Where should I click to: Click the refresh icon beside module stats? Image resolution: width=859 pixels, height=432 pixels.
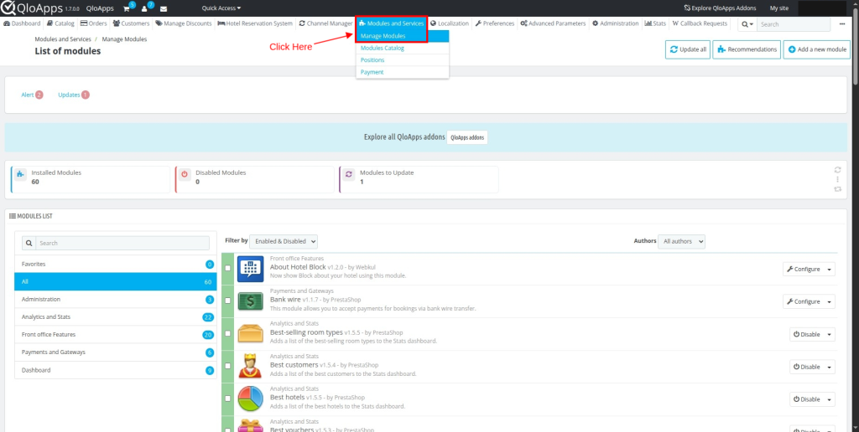pyautogui.click(x=837, y=170)
